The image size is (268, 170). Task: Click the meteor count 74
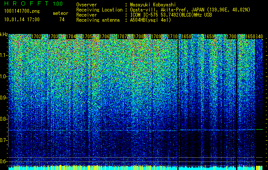tap(62, 20)
